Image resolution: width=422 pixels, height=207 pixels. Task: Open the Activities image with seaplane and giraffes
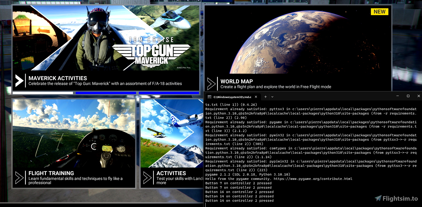click(172, 133)
